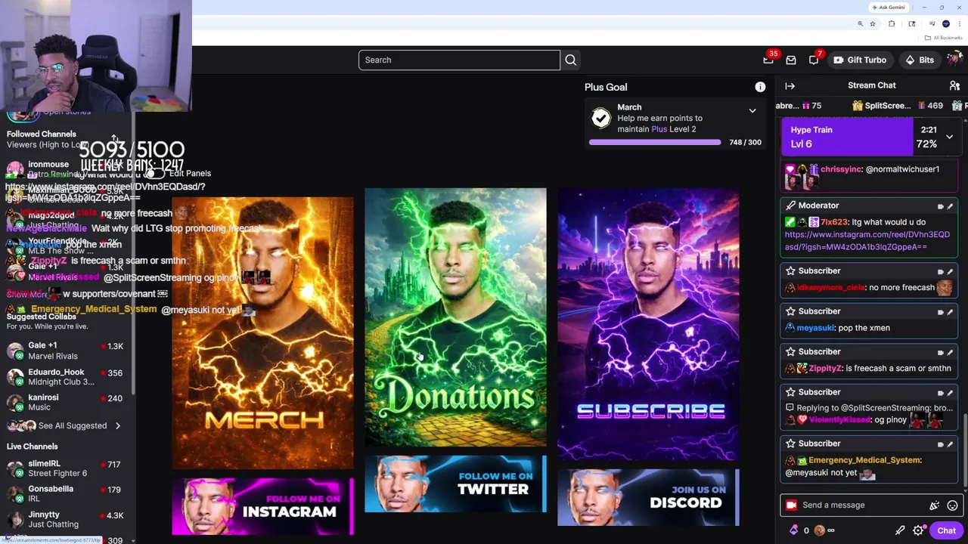Click the top gifter SplitScree... leaderboard entry
968x544 pixels.
click(898, 106)
